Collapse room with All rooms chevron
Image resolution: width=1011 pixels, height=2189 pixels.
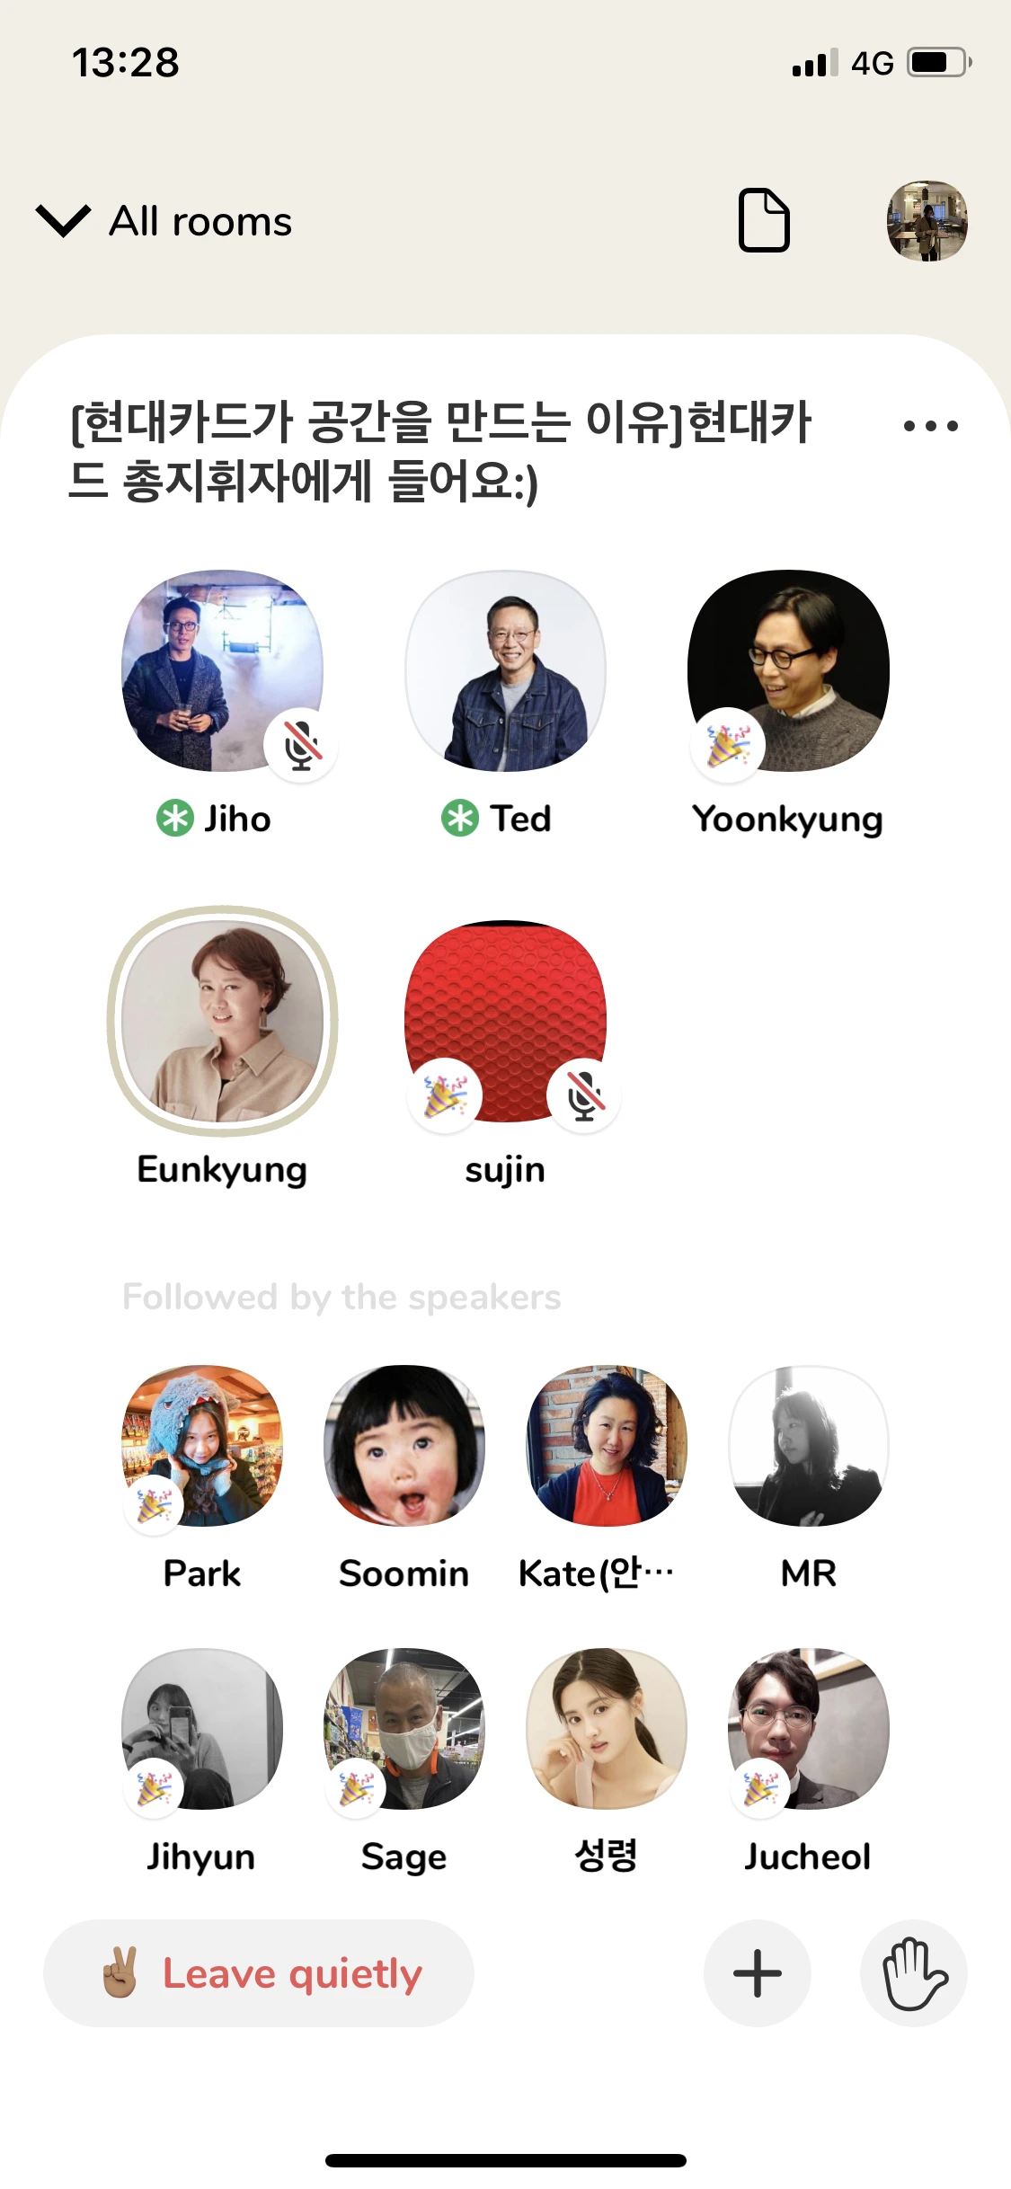coord(63,220)
